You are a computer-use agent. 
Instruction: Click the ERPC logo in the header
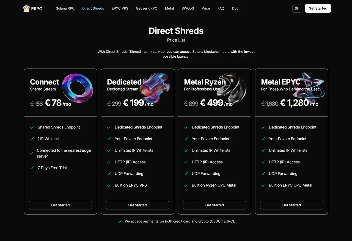[32, 8]
